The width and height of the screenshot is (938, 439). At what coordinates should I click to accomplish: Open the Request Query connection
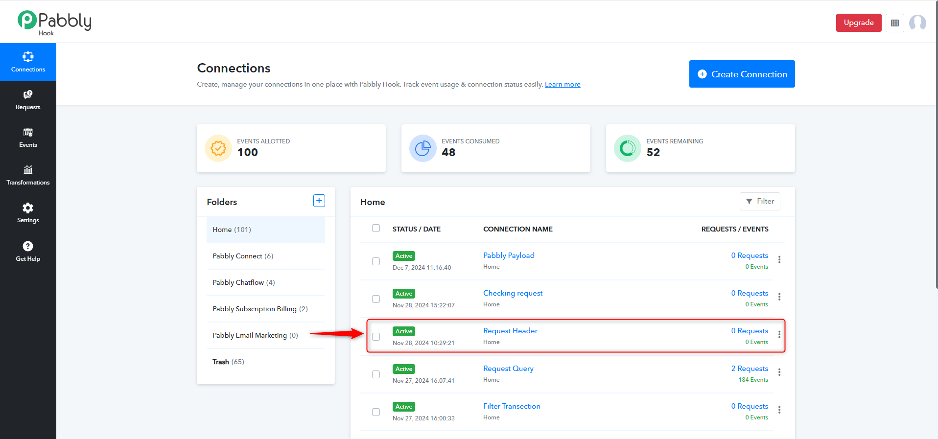pyautogui.click(x=508, y=369)
